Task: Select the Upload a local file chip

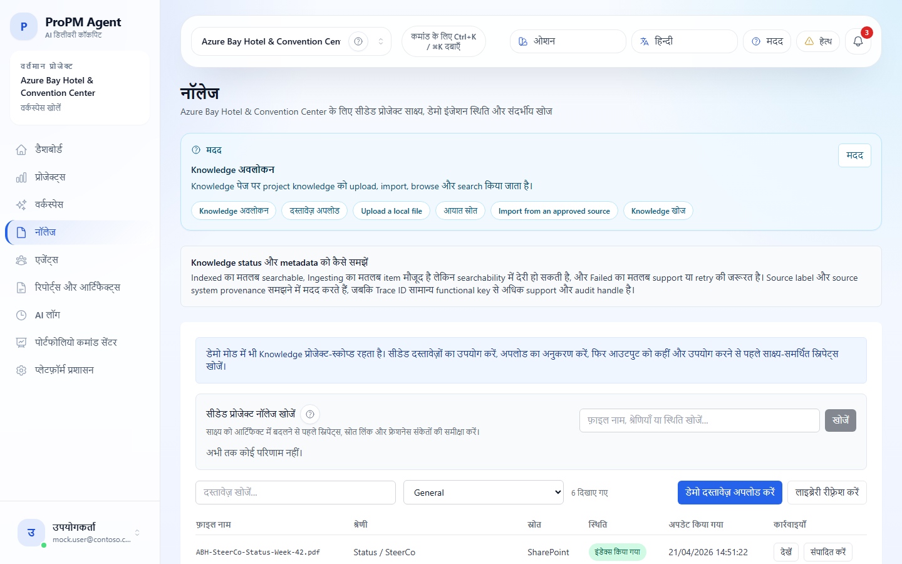Action: click(x=391, y=211)
